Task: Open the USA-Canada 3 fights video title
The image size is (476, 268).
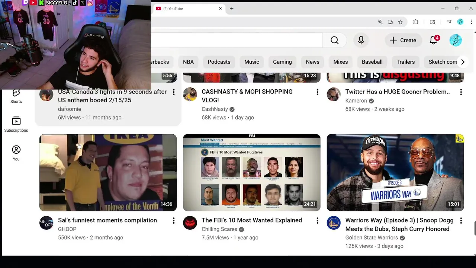Action: pyautogui.click(x=112, y=96)
